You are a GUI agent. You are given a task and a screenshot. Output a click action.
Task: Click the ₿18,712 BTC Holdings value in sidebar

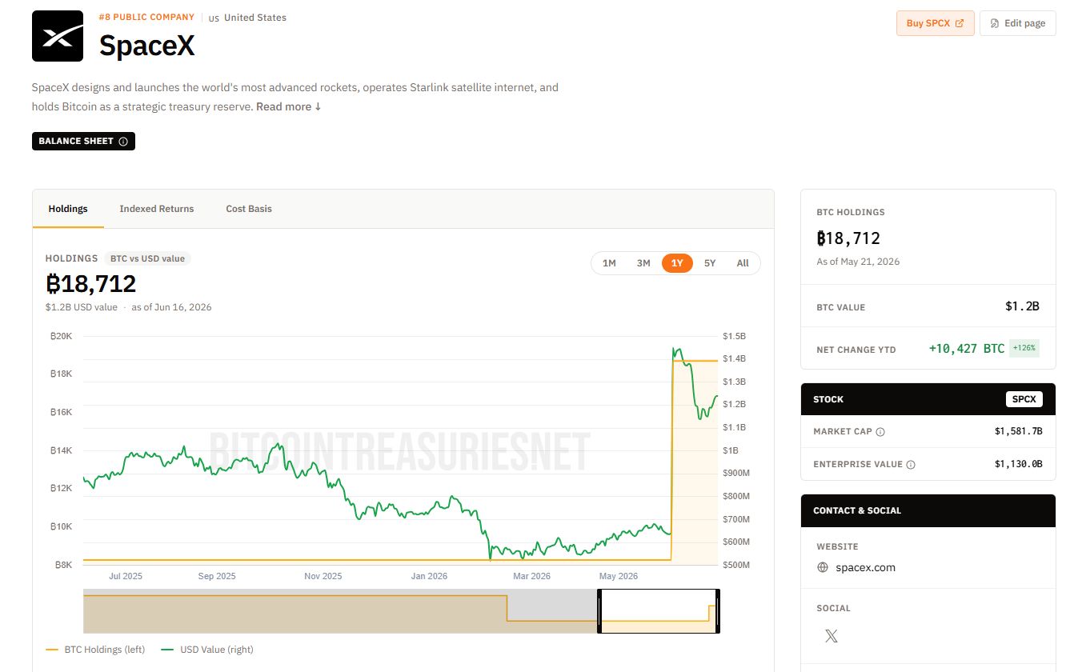tap(848, 238)
